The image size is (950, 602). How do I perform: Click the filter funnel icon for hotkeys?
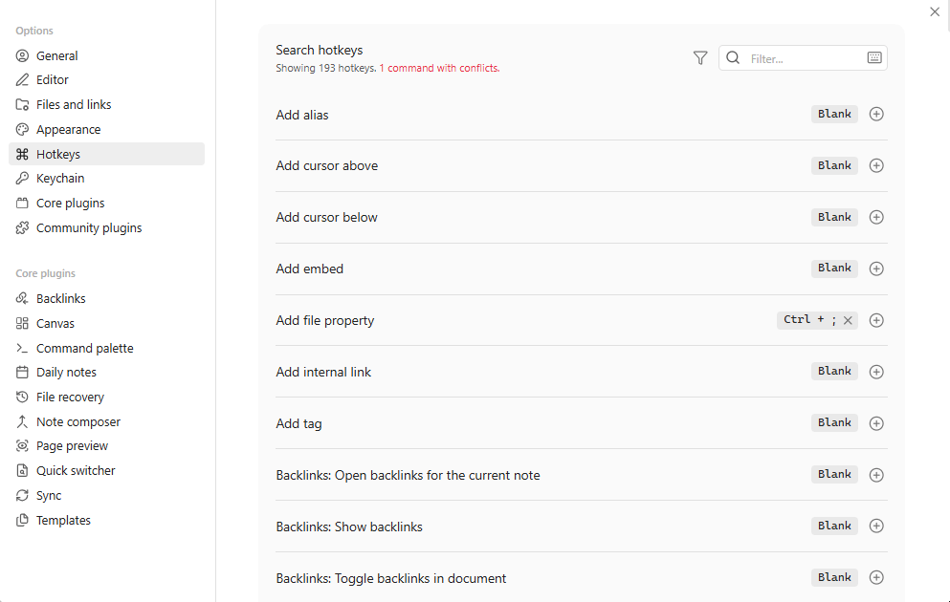(700, 58)
